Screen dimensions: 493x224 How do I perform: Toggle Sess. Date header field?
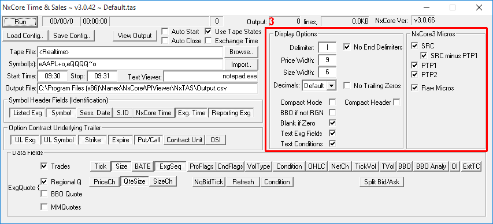[95, 113]
